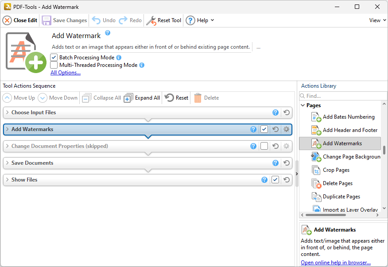Open help for Change Document Properties
The width and height of the screenshot is (388, 267).
tap(253, 146)
